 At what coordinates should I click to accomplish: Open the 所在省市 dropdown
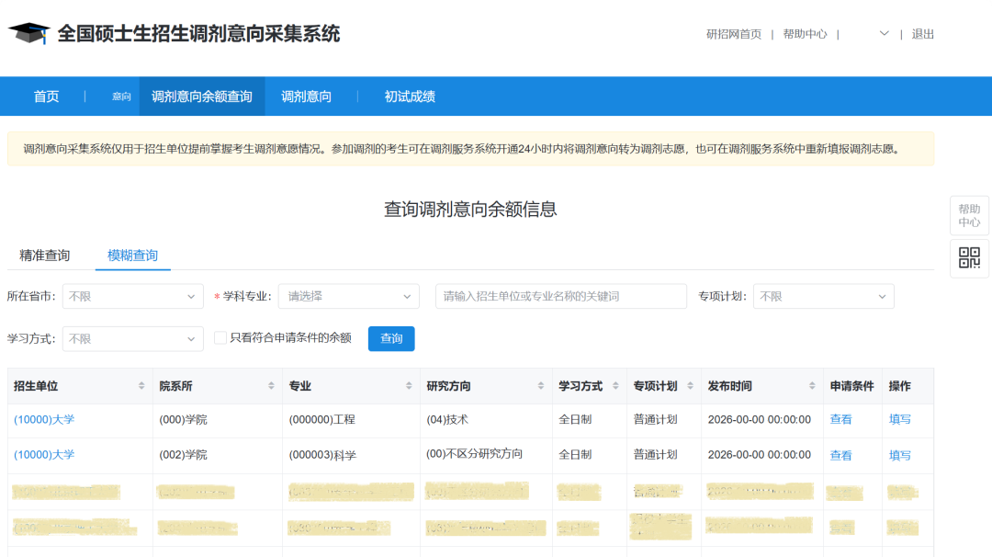click(132, 296)
